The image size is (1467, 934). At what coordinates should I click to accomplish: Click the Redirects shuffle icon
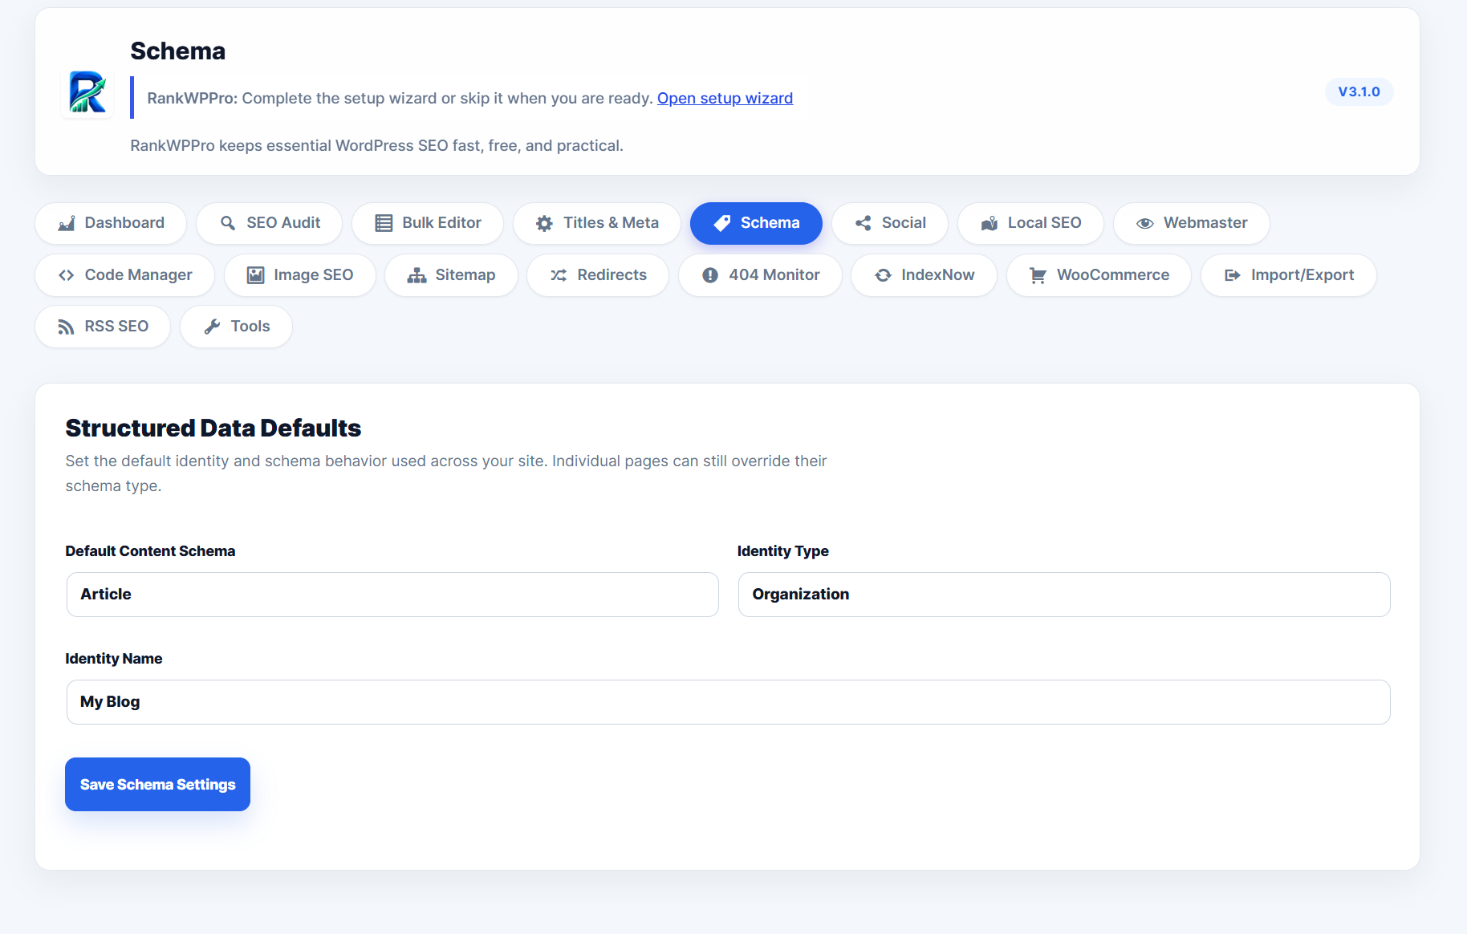coord(559,275)
